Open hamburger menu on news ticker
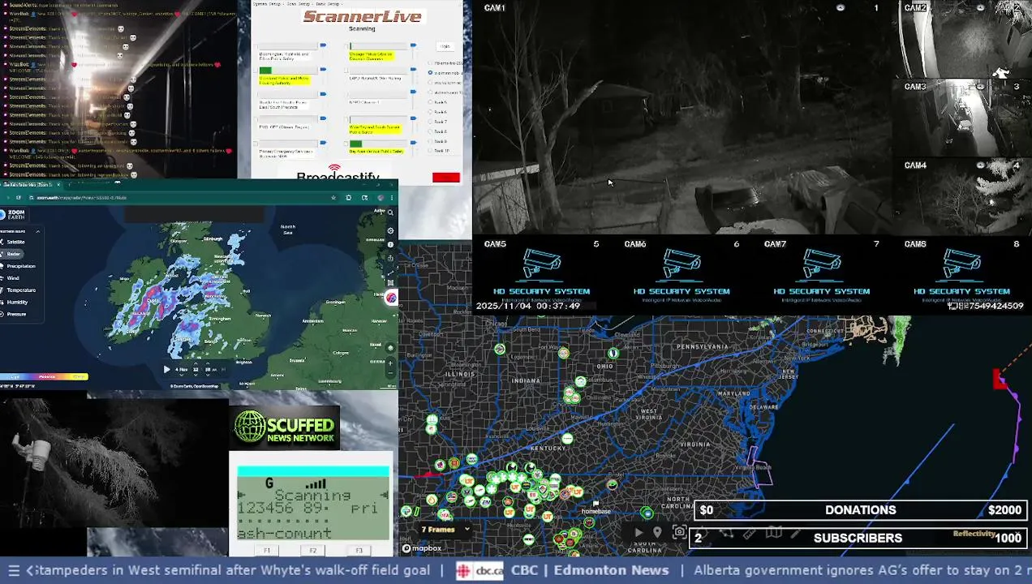 14,570
